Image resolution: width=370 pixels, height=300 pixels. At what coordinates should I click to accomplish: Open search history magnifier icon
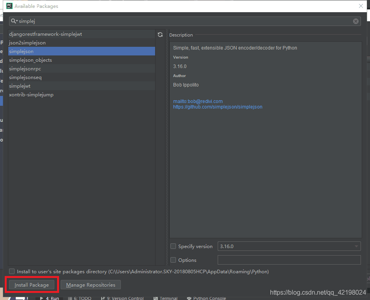[x=14, y=21]
